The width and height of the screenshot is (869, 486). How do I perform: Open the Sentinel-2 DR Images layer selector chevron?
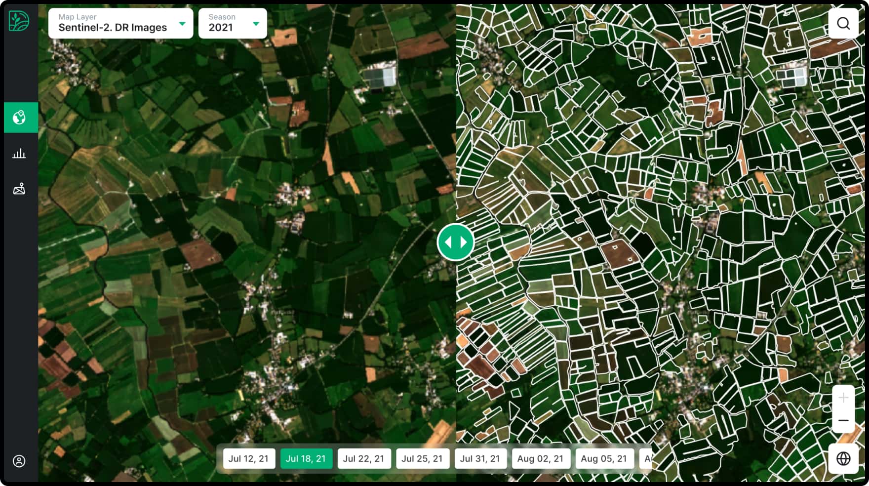183,23
